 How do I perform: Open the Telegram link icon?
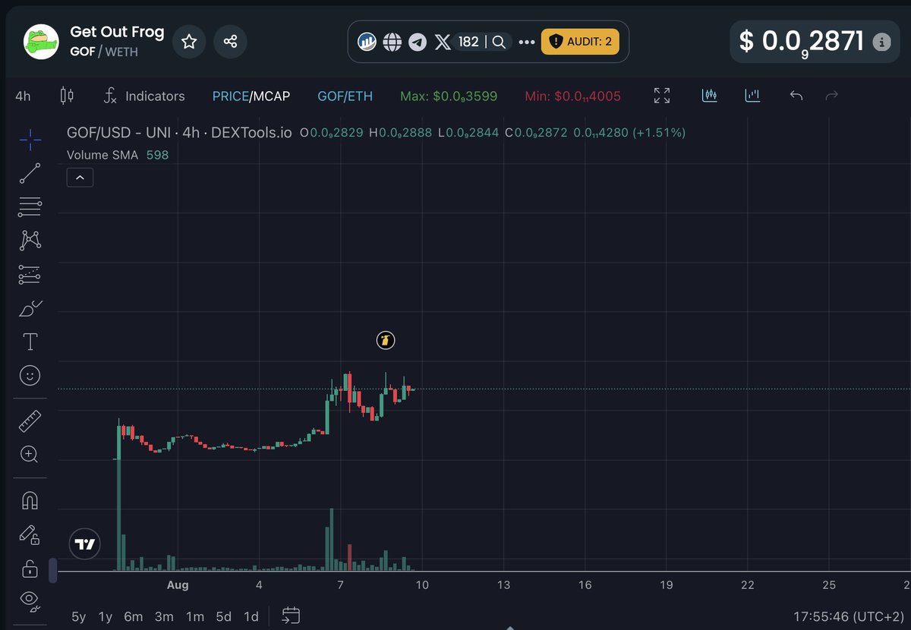[417, 42]
